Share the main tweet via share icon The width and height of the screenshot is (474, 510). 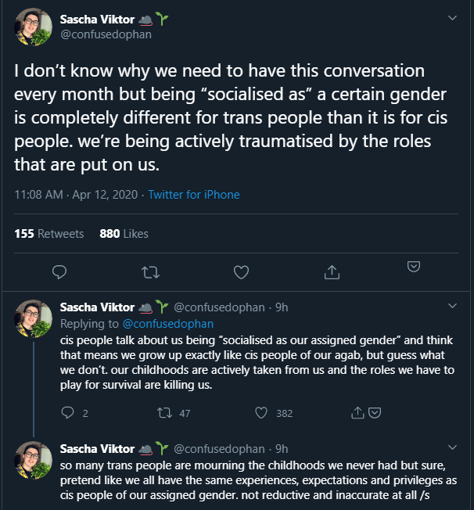tap(332, 271)
